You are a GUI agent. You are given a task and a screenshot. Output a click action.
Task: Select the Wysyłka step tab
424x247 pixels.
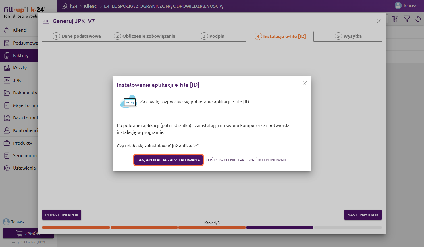(348, 36)
